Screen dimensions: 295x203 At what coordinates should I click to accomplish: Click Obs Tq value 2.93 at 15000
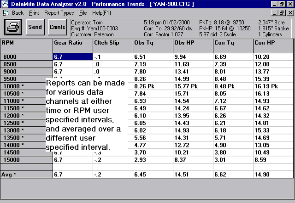point(153,160)
